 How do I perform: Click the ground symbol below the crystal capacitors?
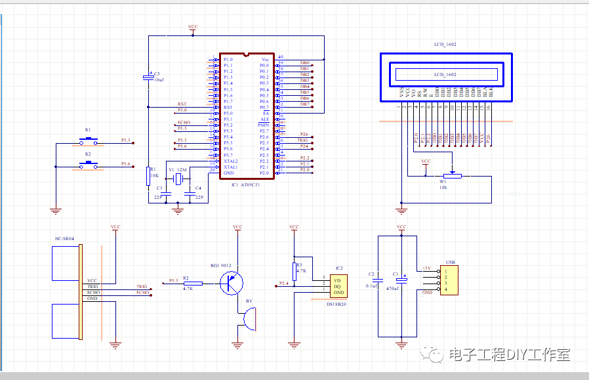click(178, 211)
